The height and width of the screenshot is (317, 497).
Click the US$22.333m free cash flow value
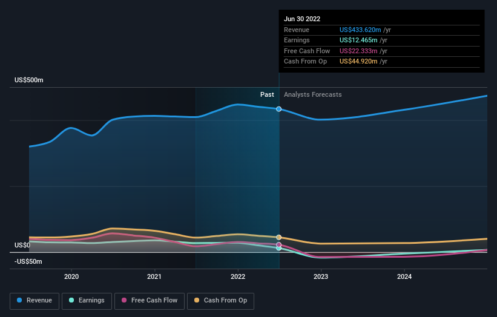coord(358,51)
